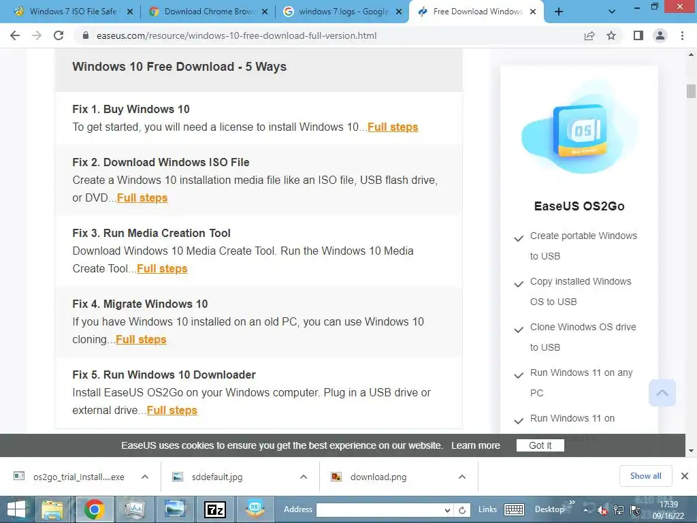Open the on-screen touch keyboard
The width and height of the screenshot is (697, 523).
click(x=514, y=509)
